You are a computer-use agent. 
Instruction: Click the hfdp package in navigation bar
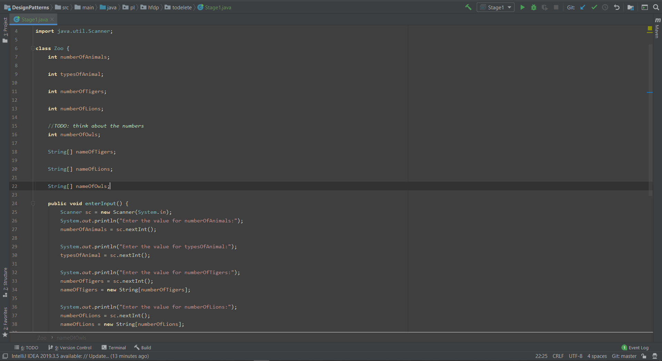pos(150,7)
